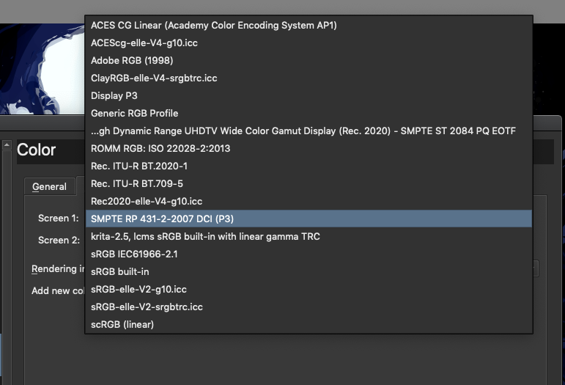The image size is (565, 385).
Task: Select highlighted SMPTE RP 431-2-2007 DCI (P3)
Action: (x=163, y=219)
